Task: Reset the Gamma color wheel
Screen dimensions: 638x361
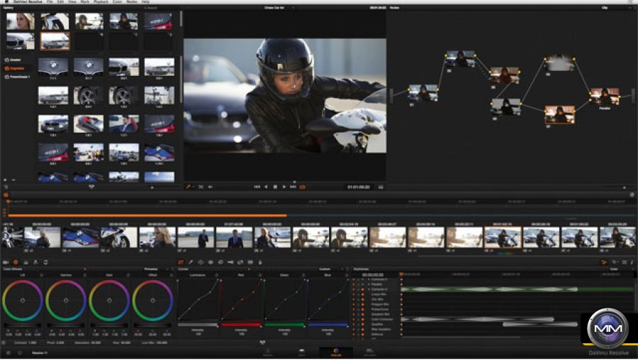Action: point(84,275)
